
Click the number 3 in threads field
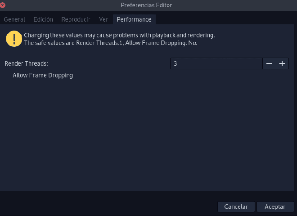pyautogui.click(x=175, y=63)
